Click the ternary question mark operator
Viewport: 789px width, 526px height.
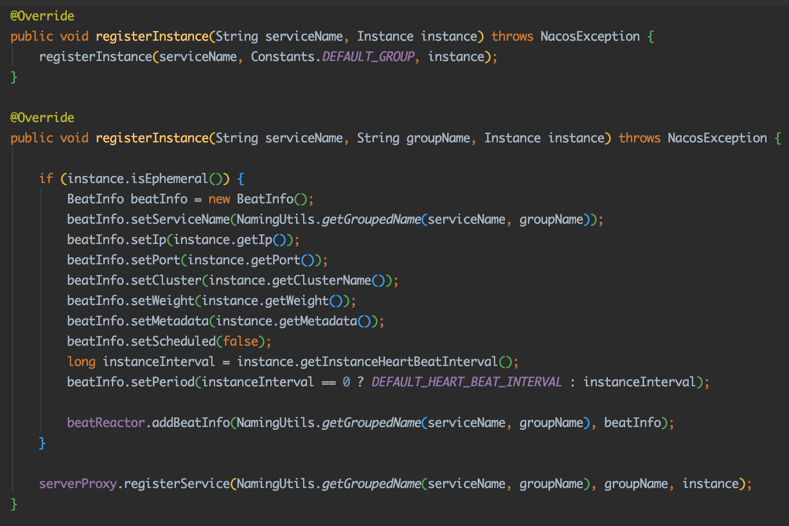coord(360,382)
